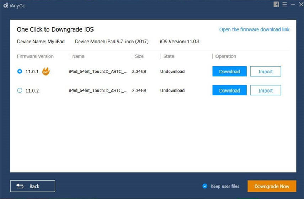Import firmware for the 11.0.2 row
This screenshot has width=304, height=199.
pyautogui.click(x=265, y=90)
